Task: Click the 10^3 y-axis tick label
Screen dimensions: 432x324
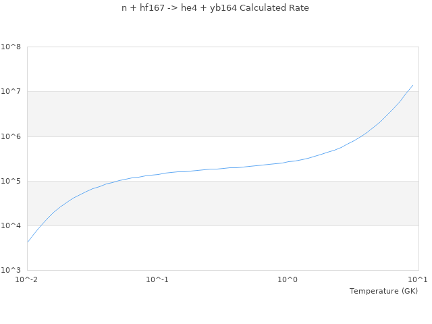Action: (x=11, y=270)
